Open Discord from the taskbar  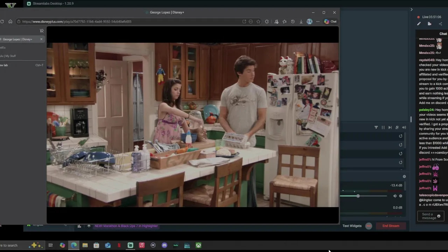[x=164, y=245]
